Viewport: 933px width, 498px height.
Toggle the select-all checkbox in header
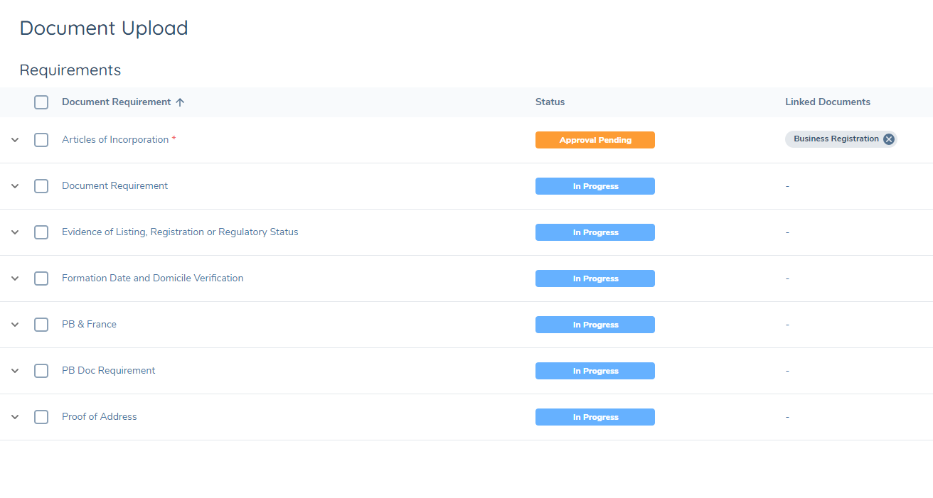[x=41, y=102]
